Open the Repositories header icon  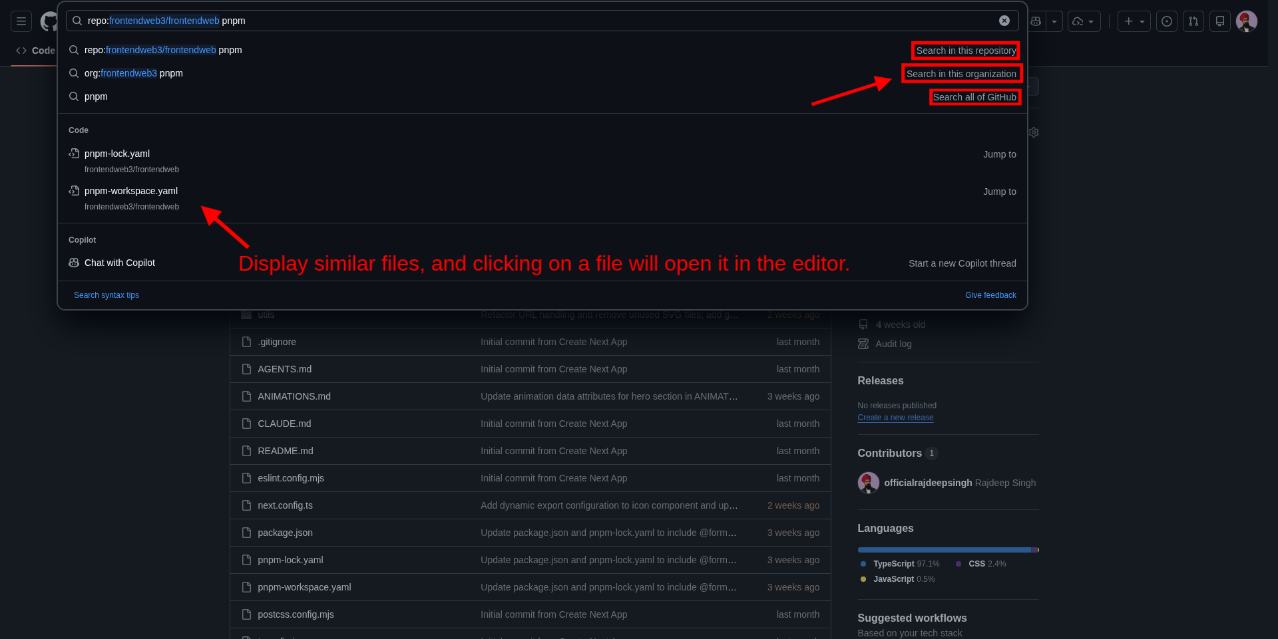(1220, 21)
